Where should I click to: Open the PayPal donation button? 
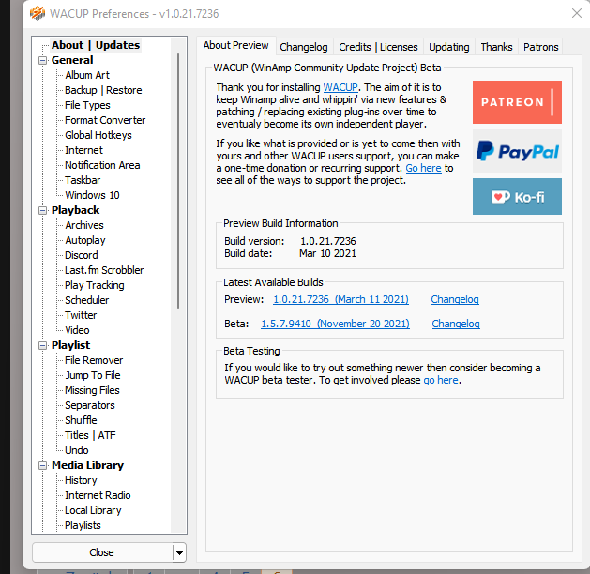point(517,151)
